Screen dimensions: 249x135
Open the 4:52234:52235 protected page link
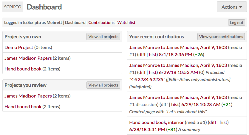pos(147,80)
